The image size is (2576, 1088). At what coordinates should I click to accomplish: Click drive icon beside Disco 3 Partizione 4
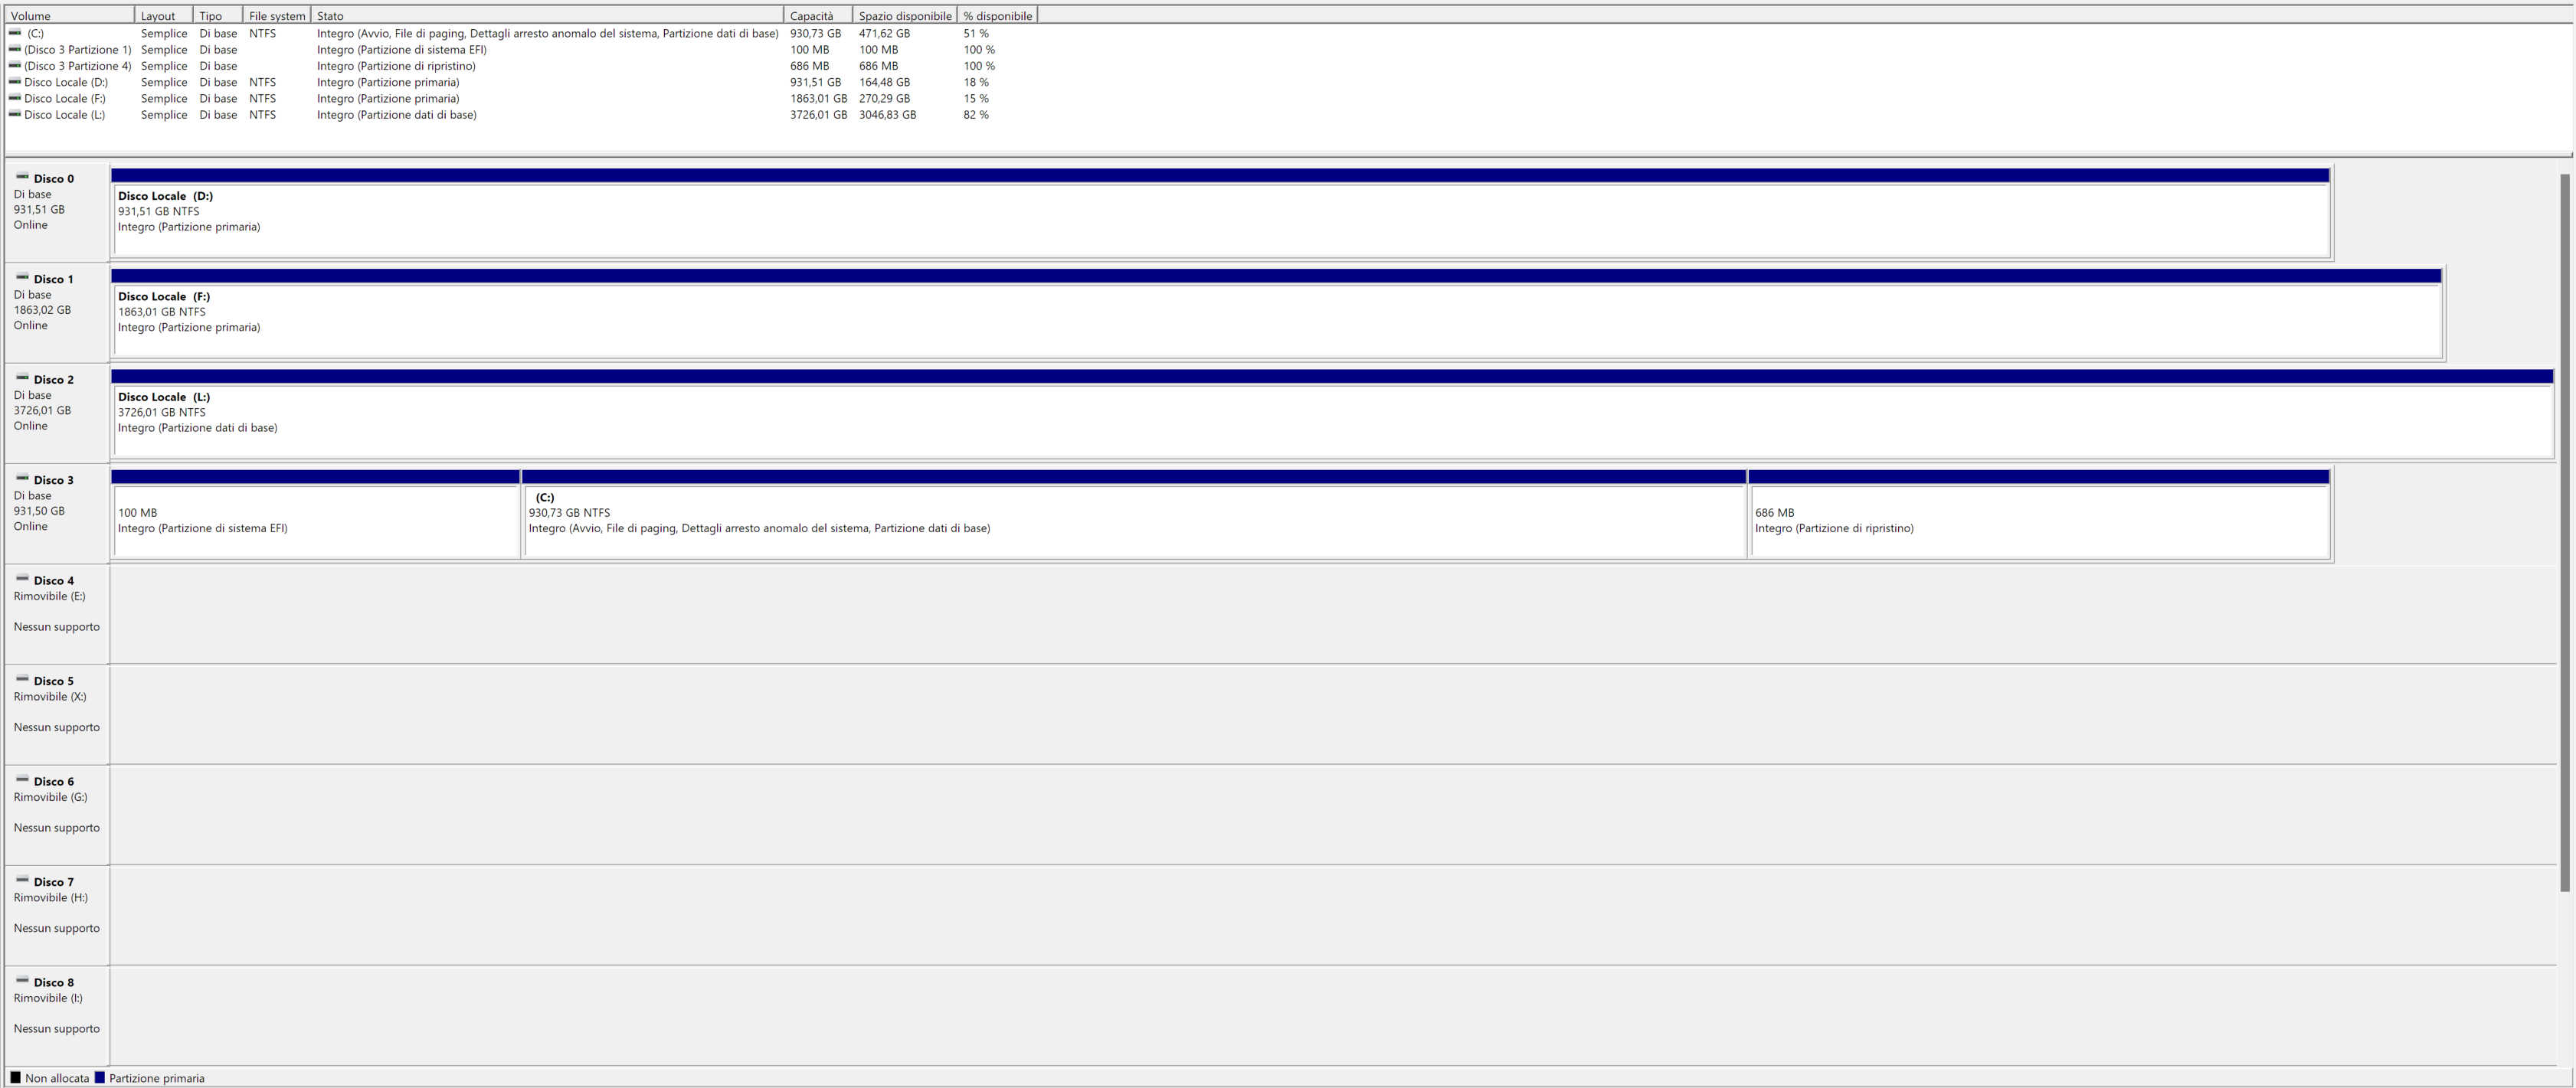coord(15,65)
